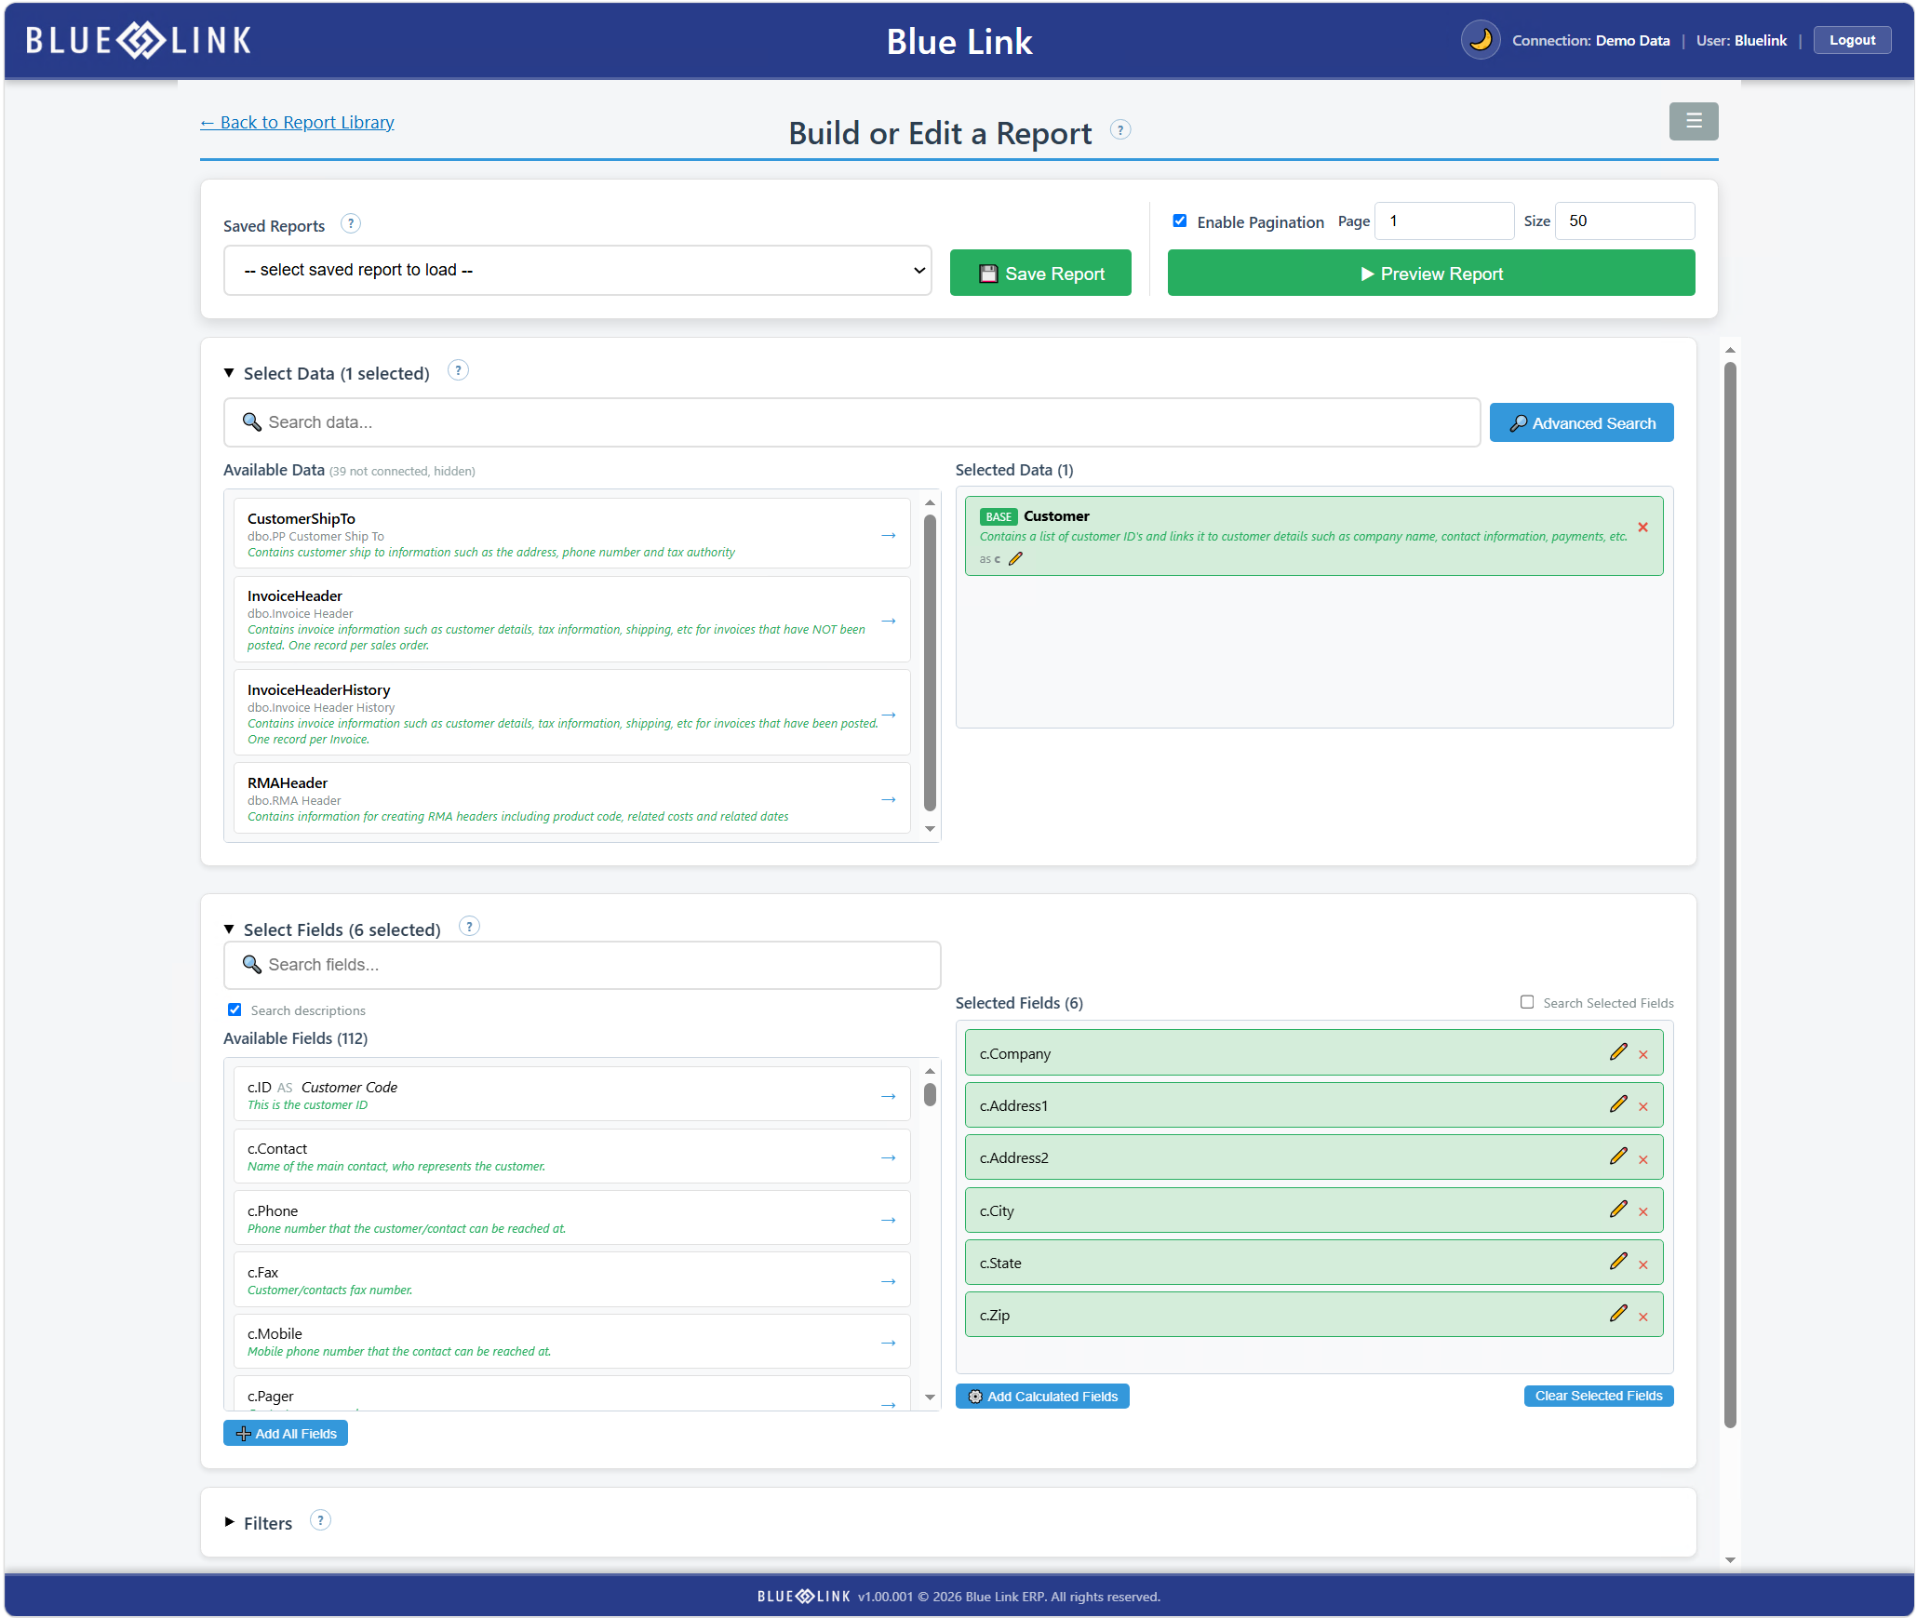Click the page Size input
This screenshot has height=1618, width=1917.
tap(1625, 221)
